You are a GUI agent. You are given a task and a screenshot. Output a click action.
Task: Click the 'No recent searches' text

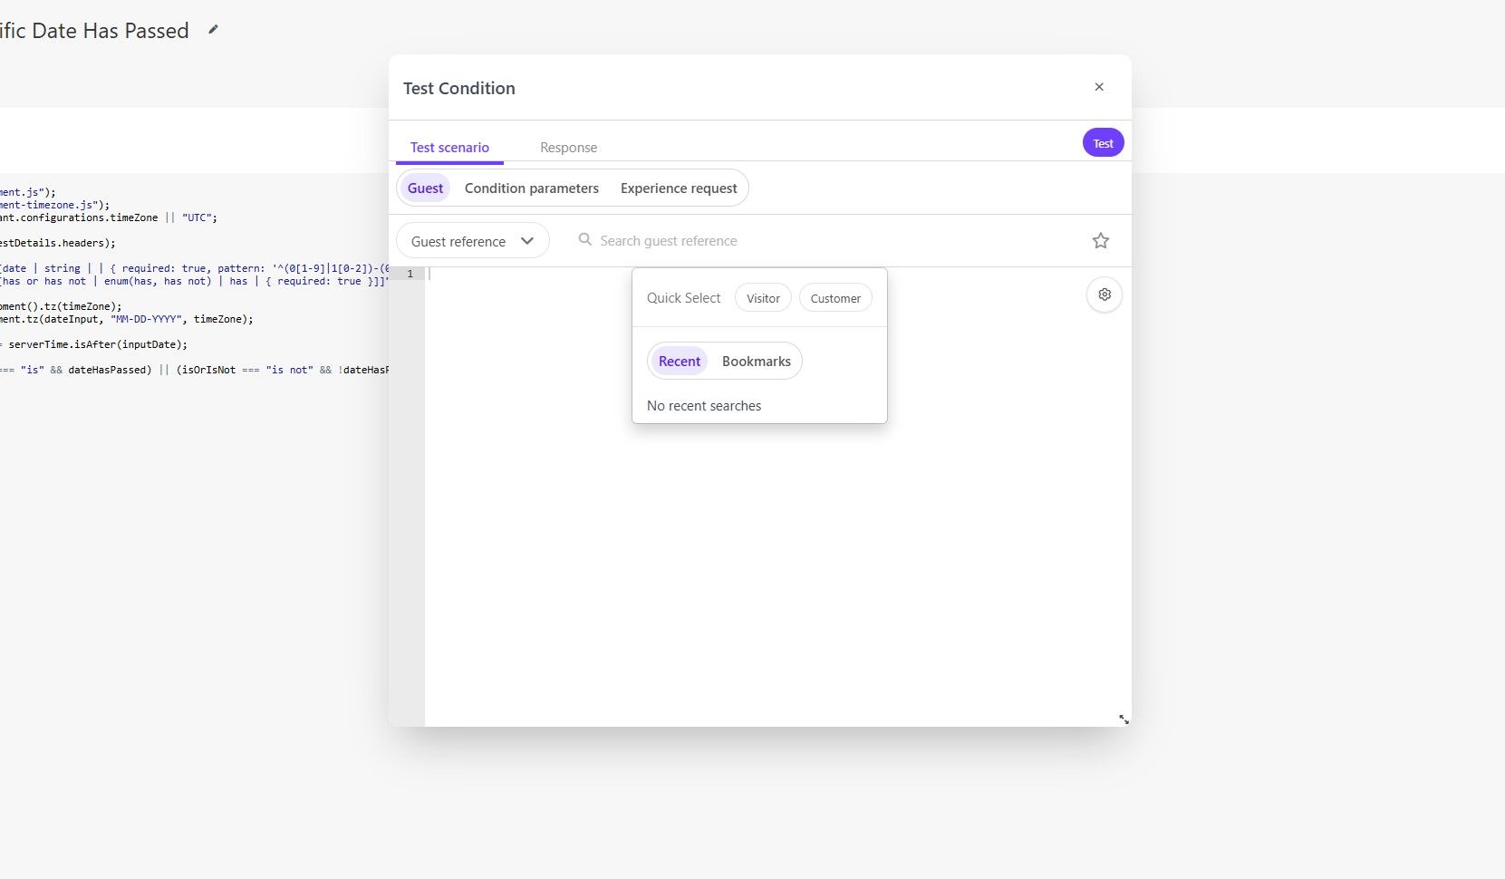pyautogui.click(x=704, y=406)
